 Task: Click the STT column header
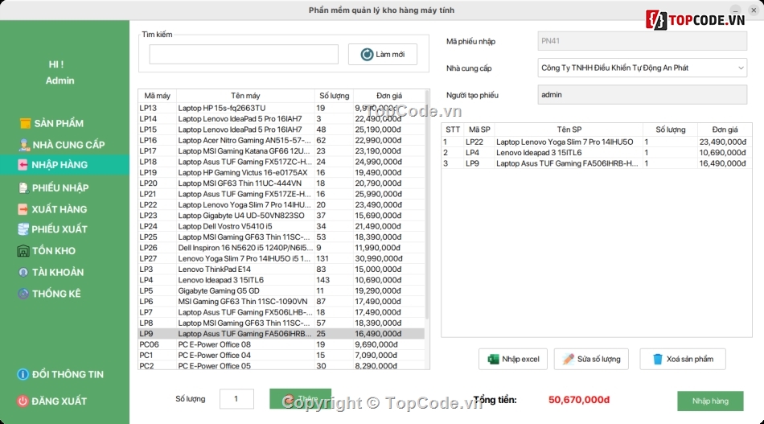[453, 130]
